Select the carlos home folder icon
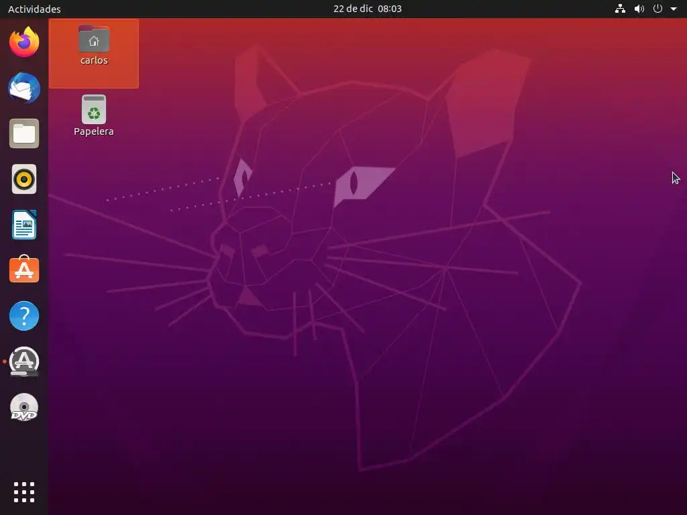The image size is (687, 515). [x=94, y=39]
